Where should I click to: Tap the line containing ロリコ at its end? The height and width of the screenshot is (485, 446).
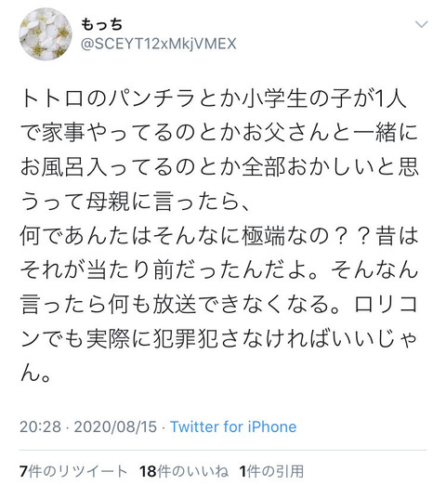click(218, 305)
